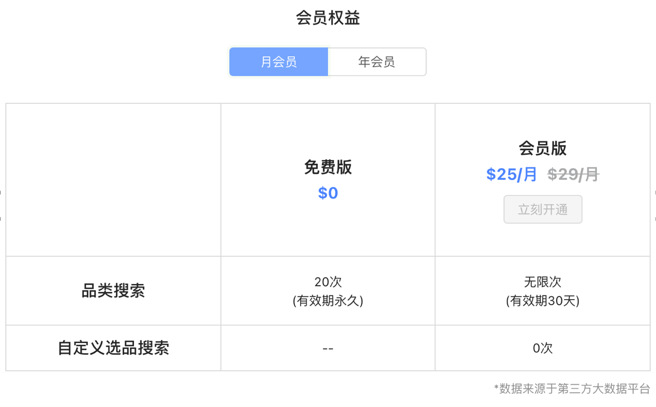Toggle billing to yearly membership
This screenshot has height=407, width=656.
pos(376,61)
